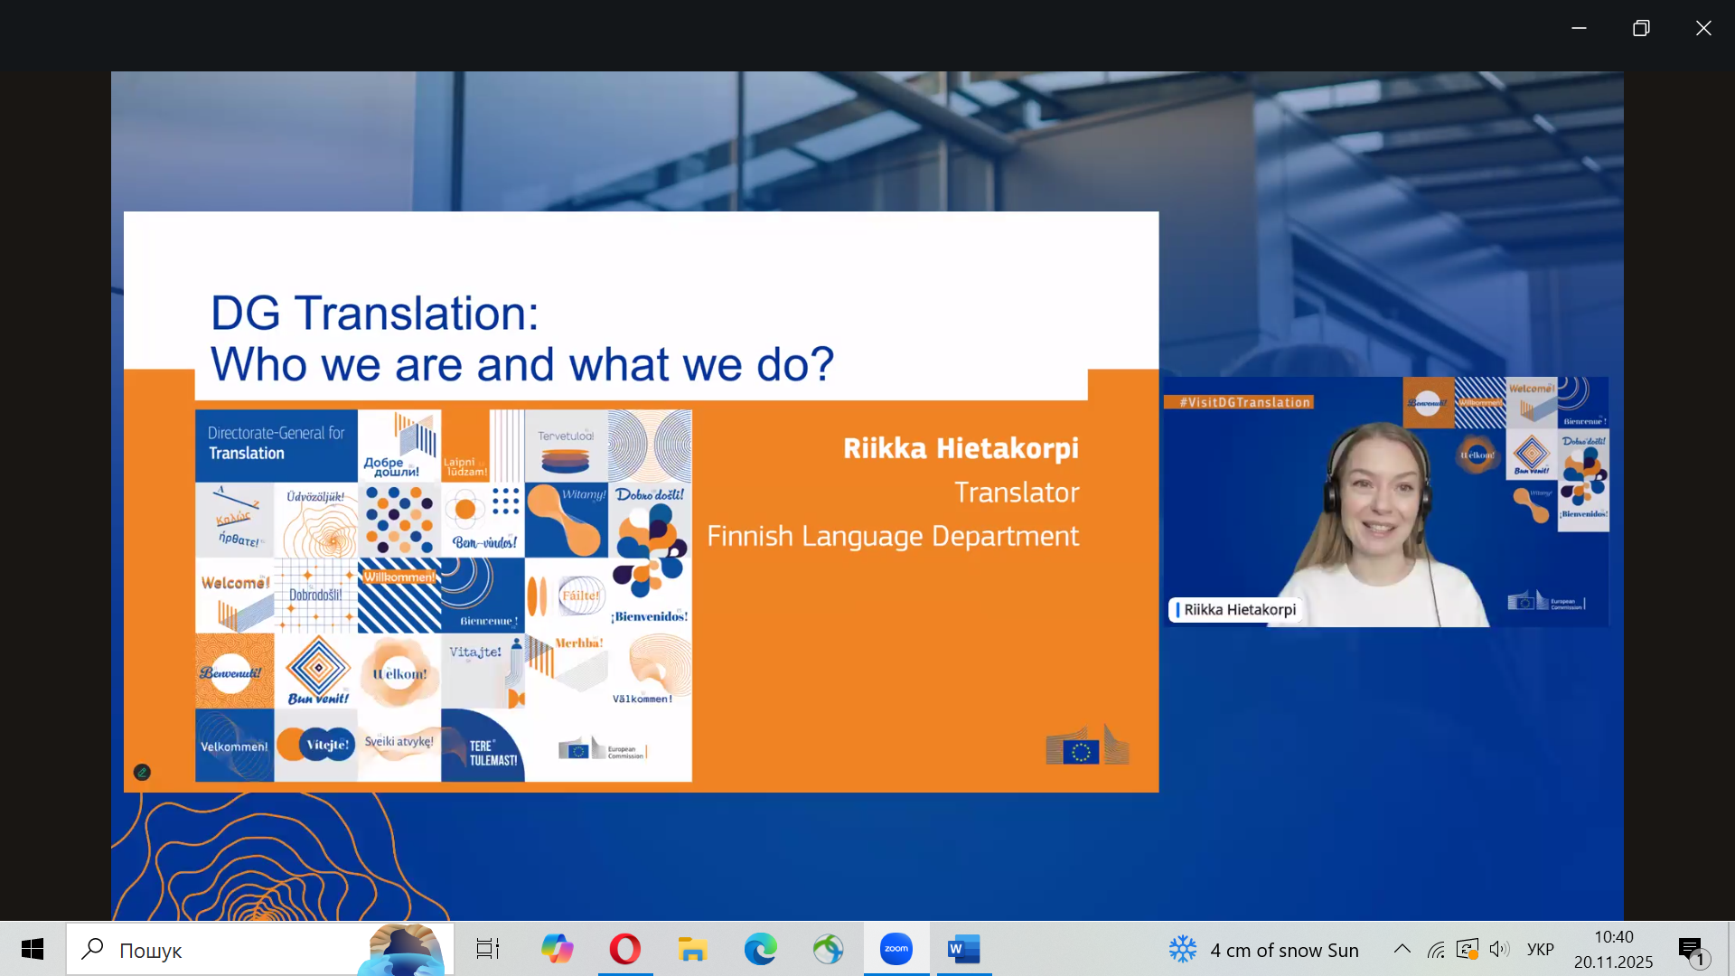The height and width of the screenshot is (976, 1735).
Task: Click the green pencil annotation icon on the slide
Action: click(x=142, y=772)
